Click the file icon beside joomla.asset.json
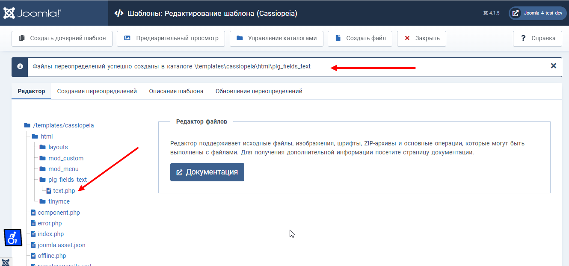The image size is (569, 266). pos(33,245)
